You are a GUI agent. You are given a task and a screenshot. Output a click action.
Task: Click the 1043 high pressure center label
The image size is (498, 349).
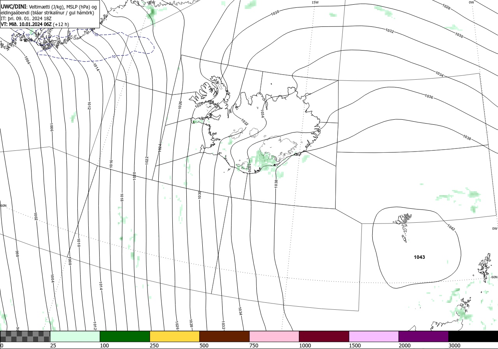click(419, 257)
